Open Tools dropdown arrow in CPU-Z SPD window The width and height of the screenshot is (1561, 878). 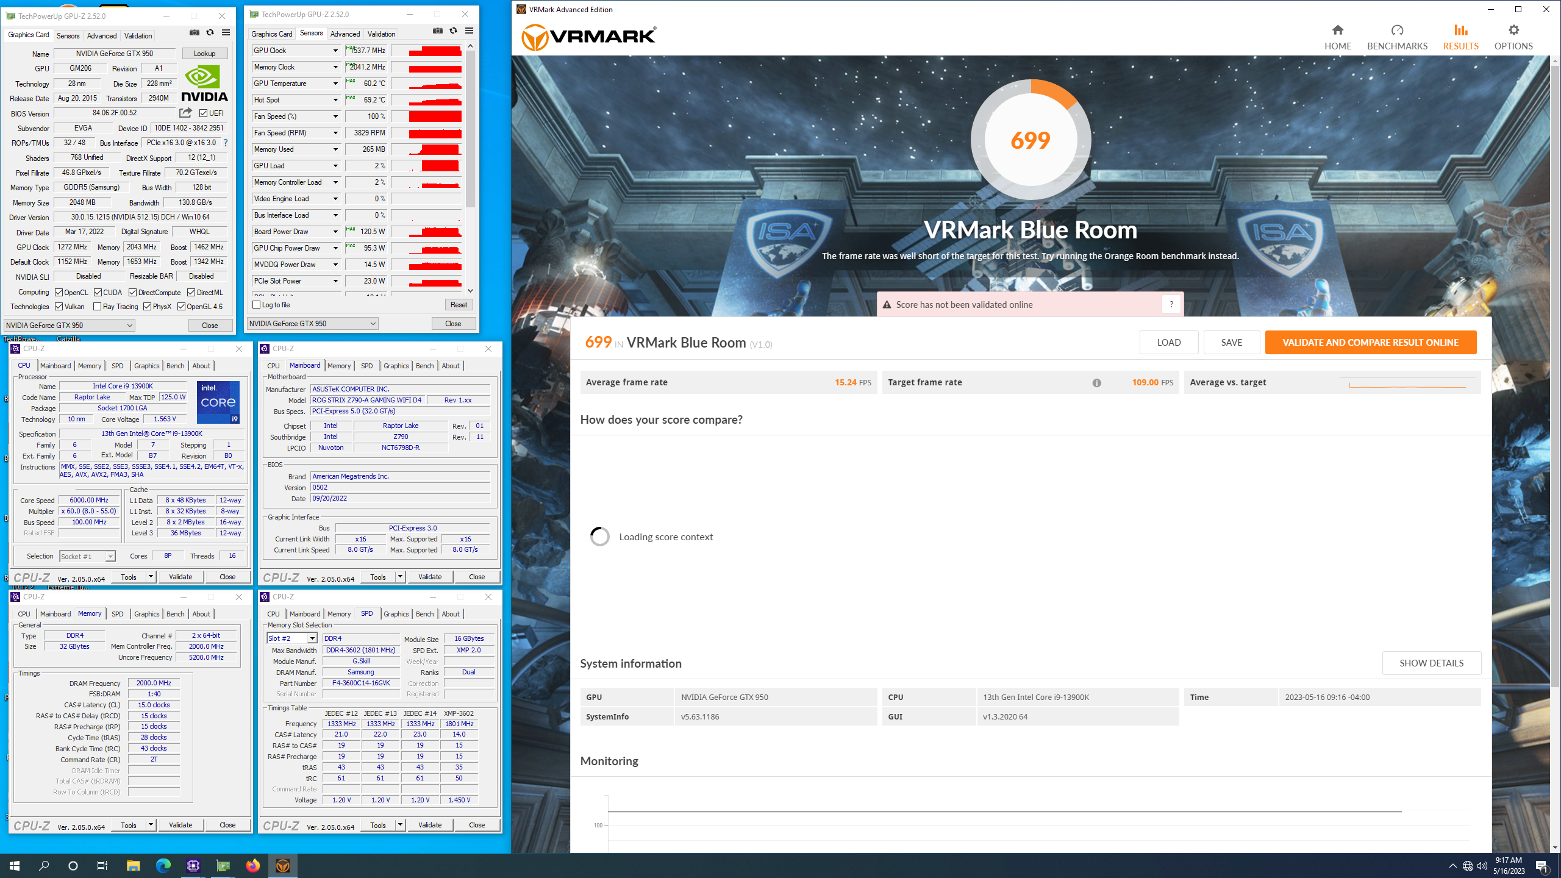[400, 825]
